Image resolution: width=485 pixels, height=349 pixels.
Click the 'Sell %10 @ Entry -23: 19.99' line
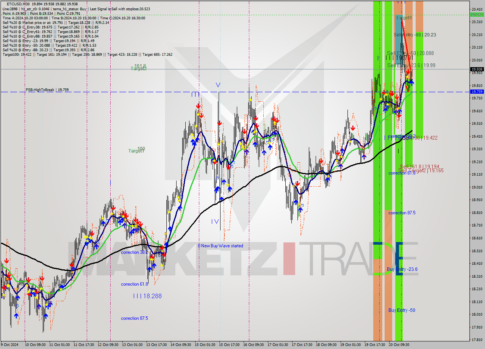click(48, 41)
